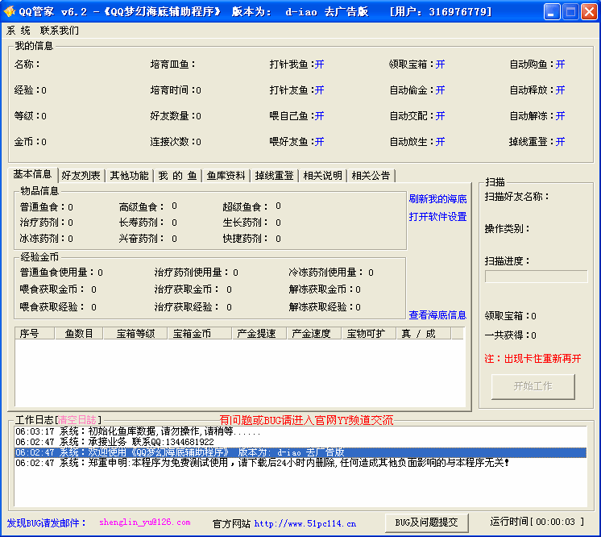Click 超级鱼食 value in 物品信息
This screenshot has height=537, width=601.
(x=278, y=206)
